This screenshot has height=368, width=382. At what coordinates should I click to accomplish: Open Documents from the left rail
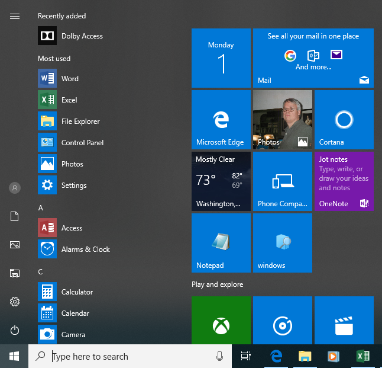(14, 216)
